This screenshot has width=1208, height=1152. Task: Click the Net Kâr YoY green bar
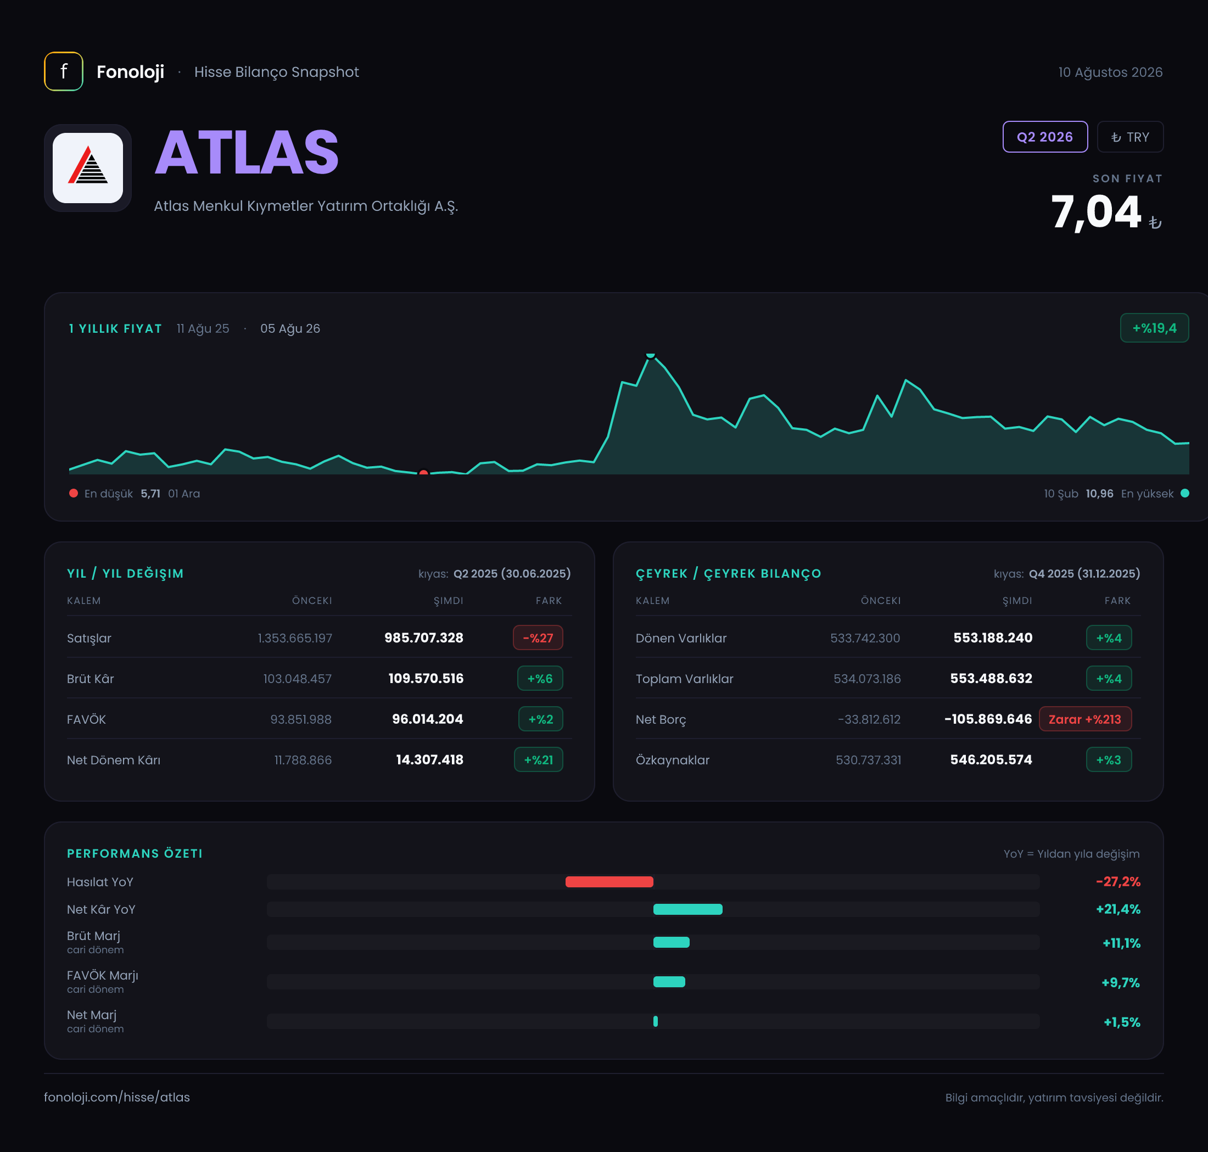point(688,909)
